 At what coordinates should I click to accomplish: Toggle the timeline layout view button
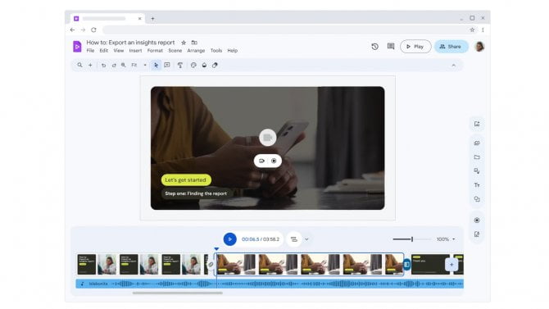294,239
